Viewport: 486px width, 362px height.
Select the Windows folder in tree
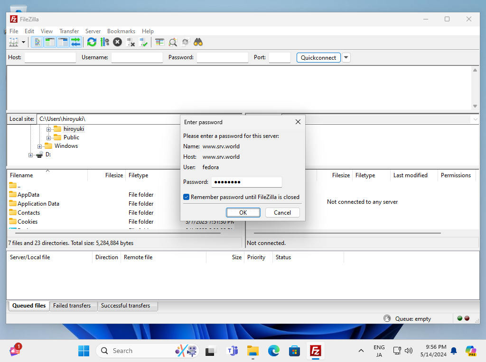(x=66, y=146)
